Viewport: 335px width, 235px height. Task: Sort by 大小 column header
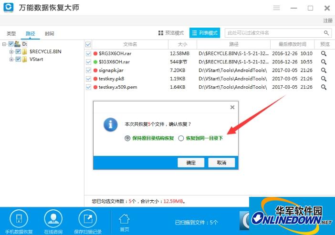[x=182, y=44]
